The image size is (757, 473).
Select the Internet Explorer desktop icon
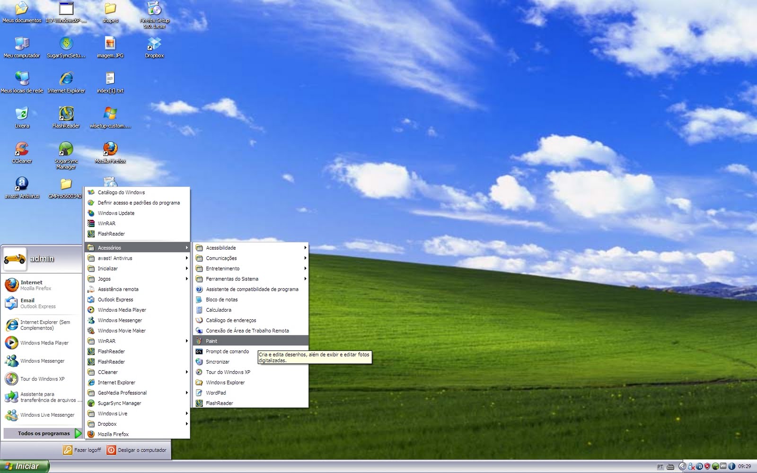pyautogui.click(x=66, y=83)
